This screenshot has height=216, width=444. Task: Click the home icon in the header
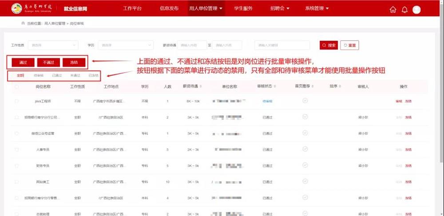(392, 10)
